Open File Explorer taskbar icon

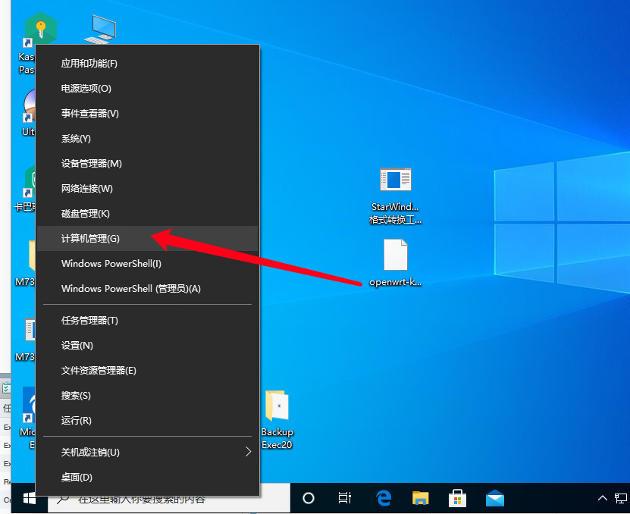(420, 498)
